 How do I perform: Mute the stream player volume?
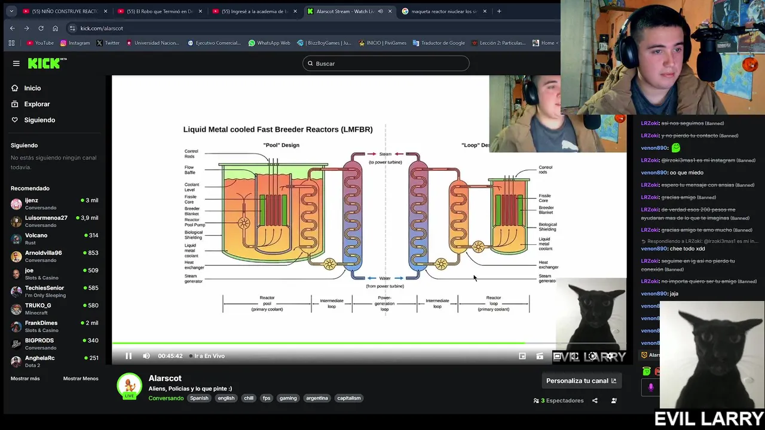click(x=146, y=356)
